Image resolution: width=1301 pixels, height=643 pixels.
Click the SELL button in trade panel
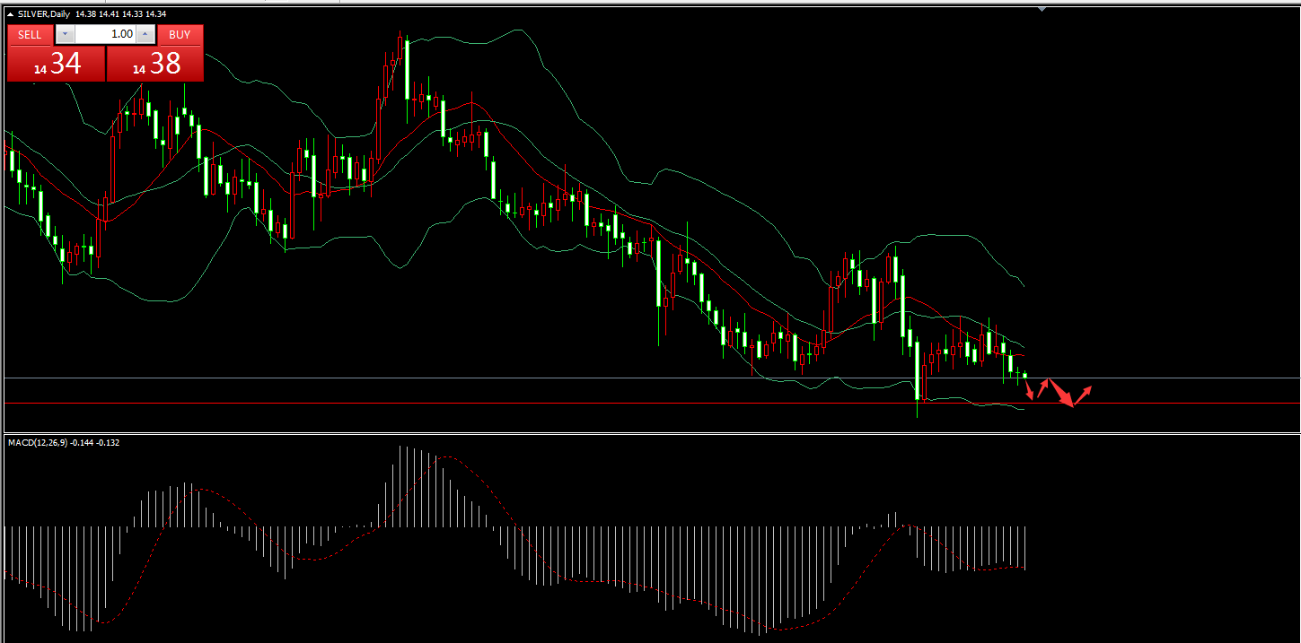[x=30, y=35]
